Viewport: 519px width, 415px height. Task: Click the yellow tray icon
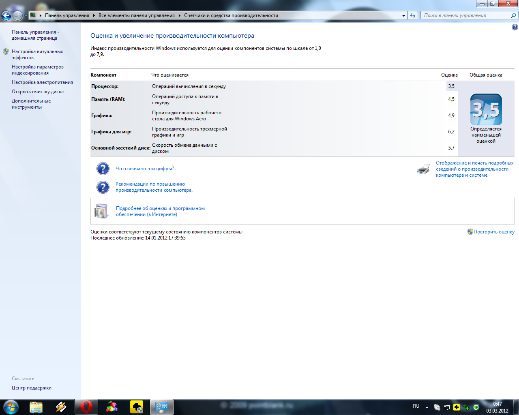457,407
